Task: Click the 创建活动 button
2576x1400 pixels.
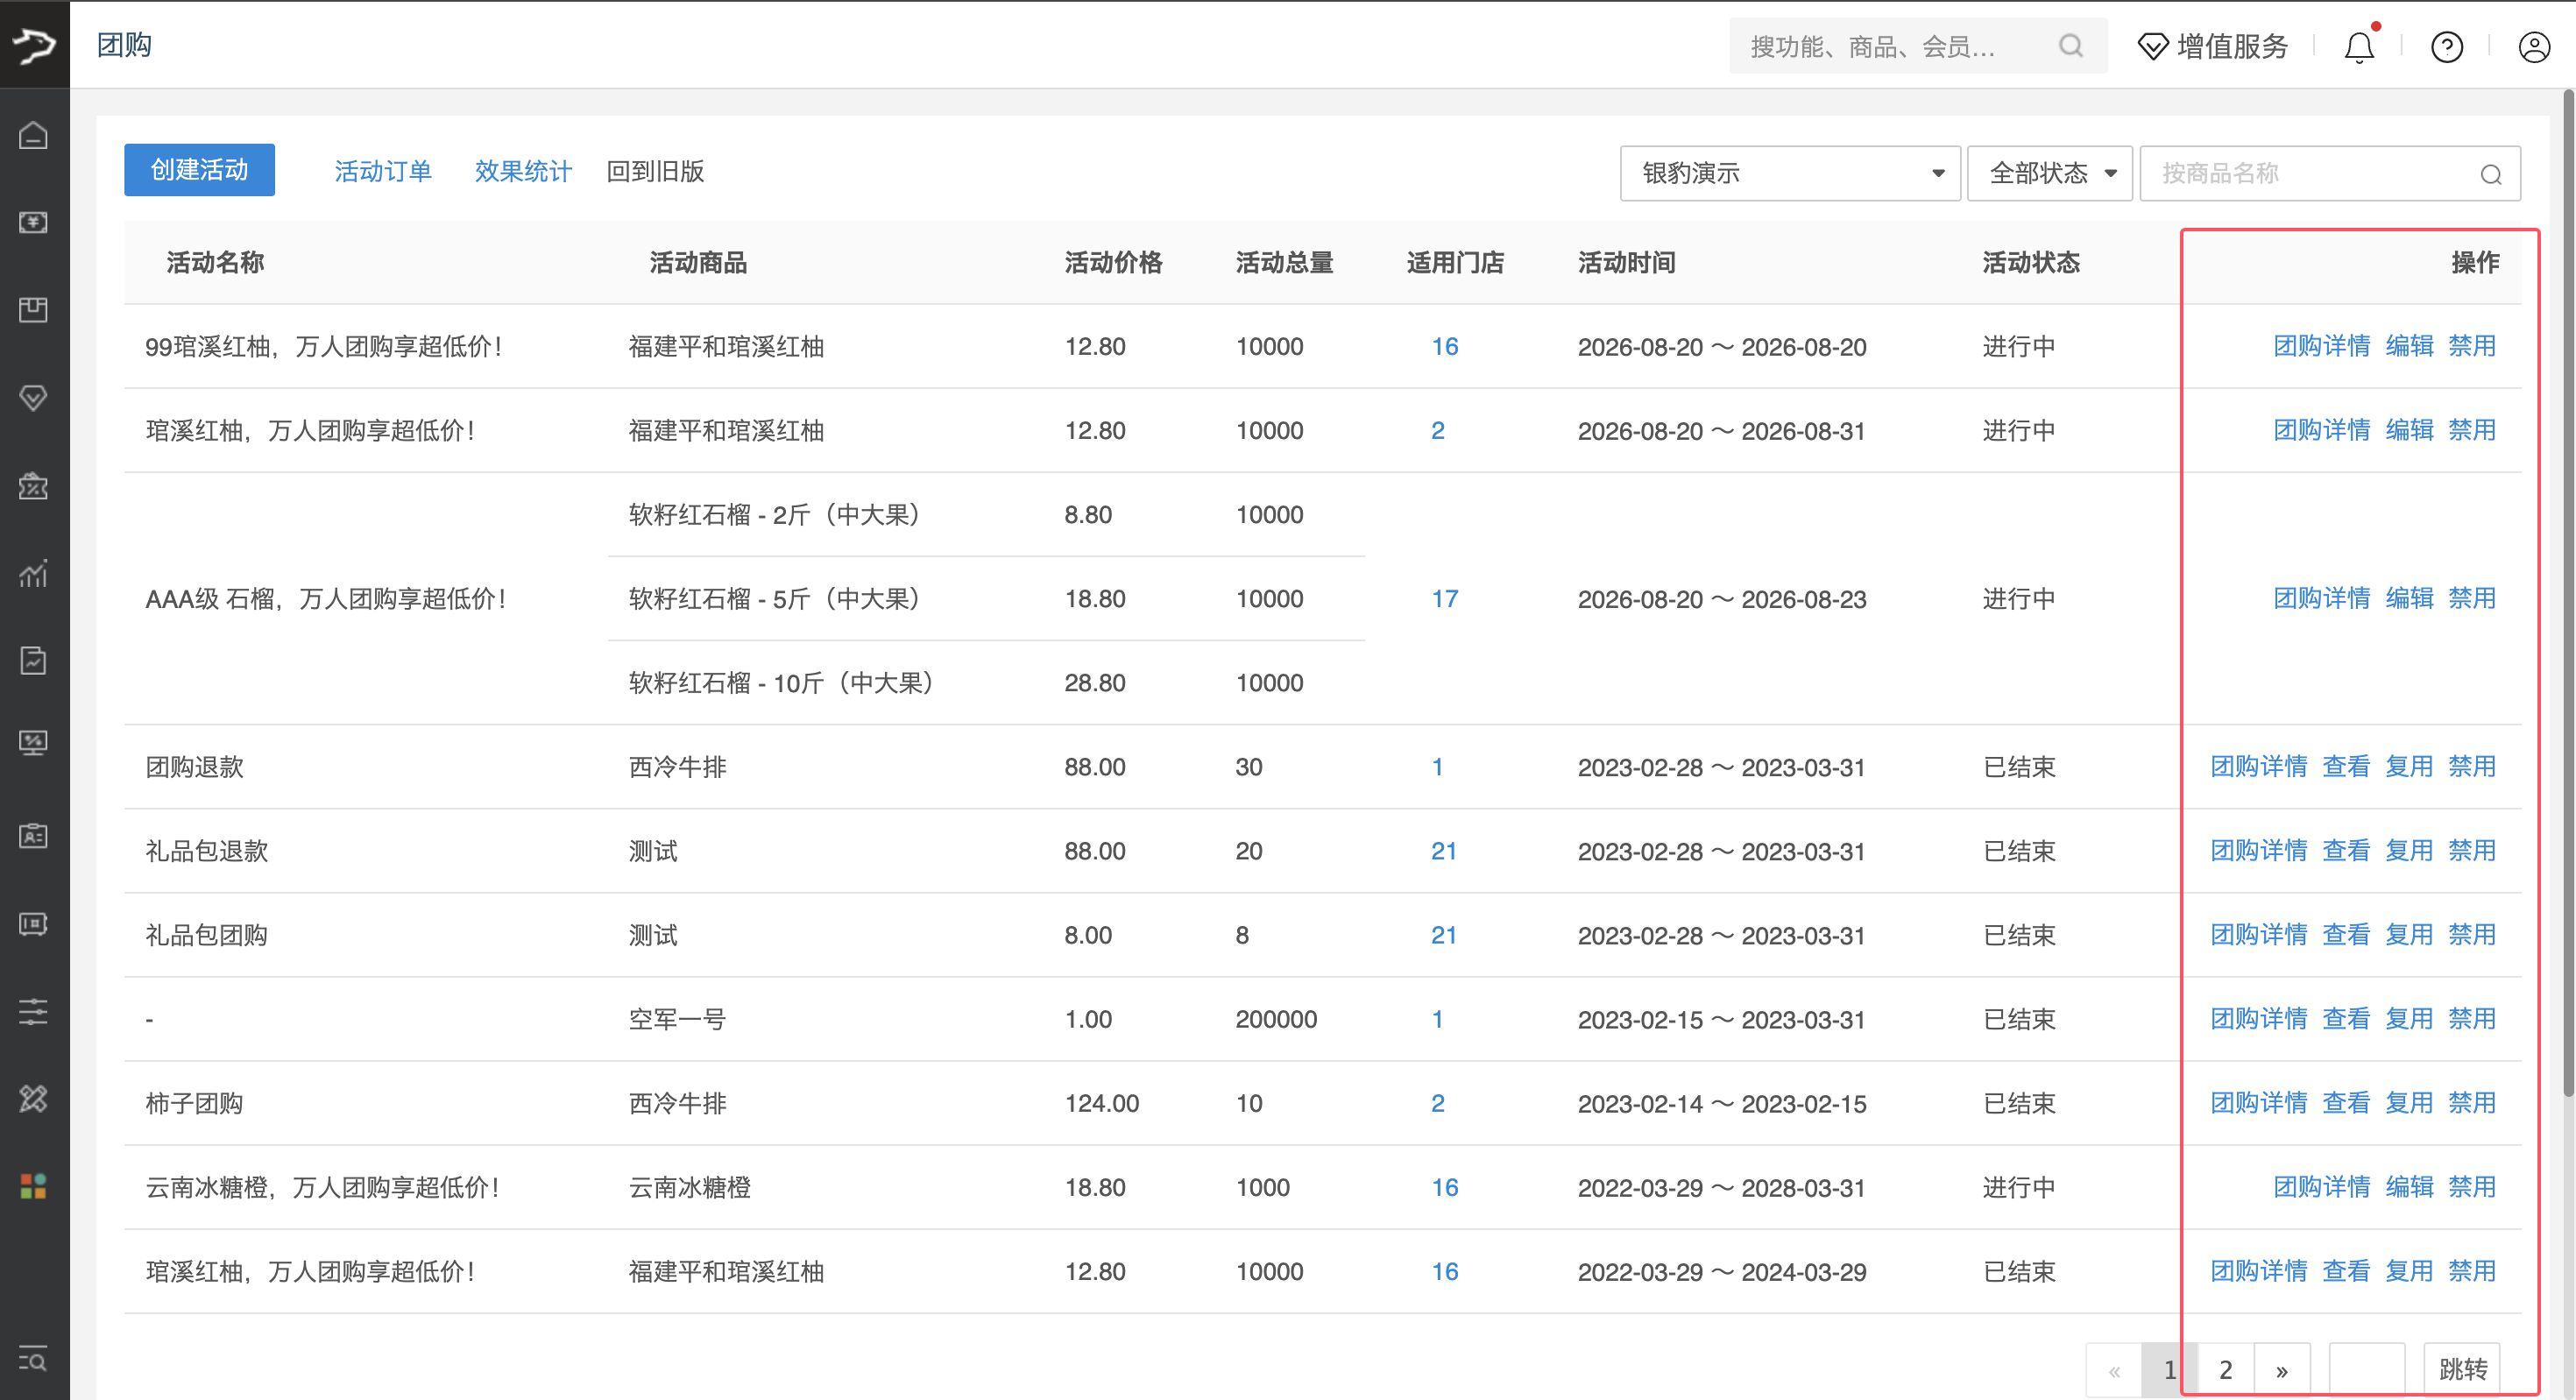Action: 199,170
